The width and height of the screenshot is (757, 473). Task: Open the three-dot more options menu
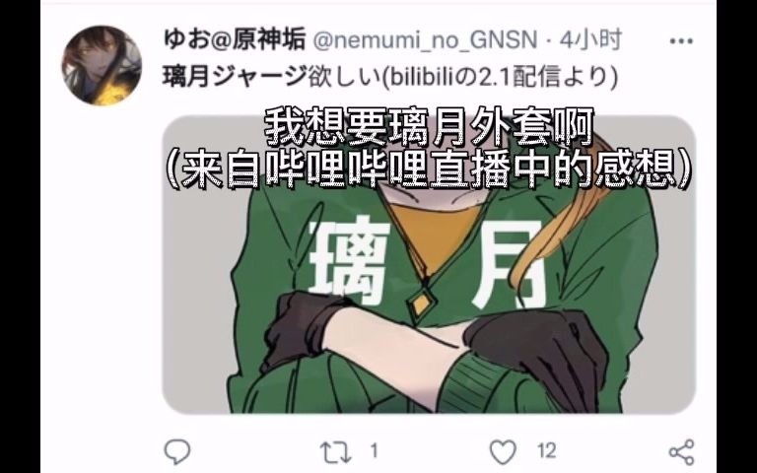[681, 41]
